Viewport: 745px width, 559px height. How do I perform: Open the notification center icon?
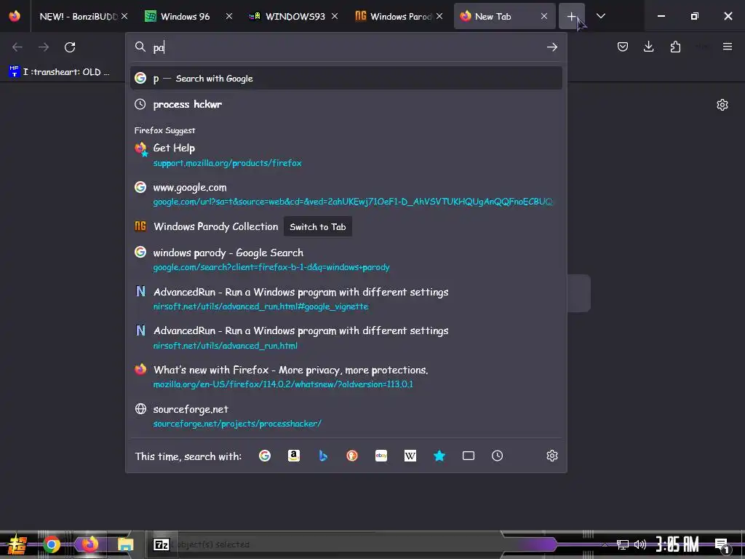(x=722, y=544)
